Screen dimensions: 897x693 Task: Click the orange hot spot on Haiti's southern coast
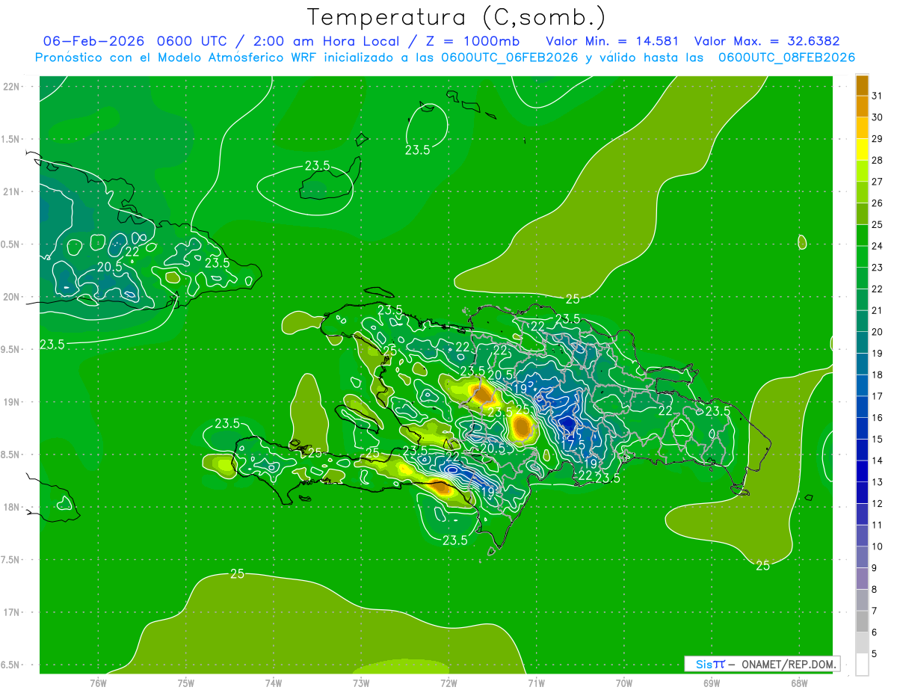pyautogui.click(x=441, y=488)
